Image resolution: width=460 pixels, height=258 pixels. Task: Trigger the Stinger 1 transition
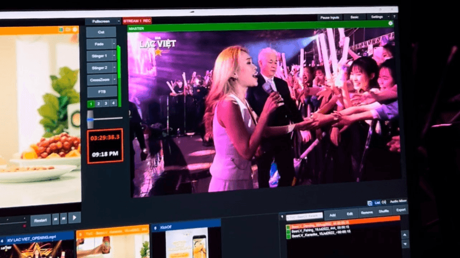tap(99, 56)
